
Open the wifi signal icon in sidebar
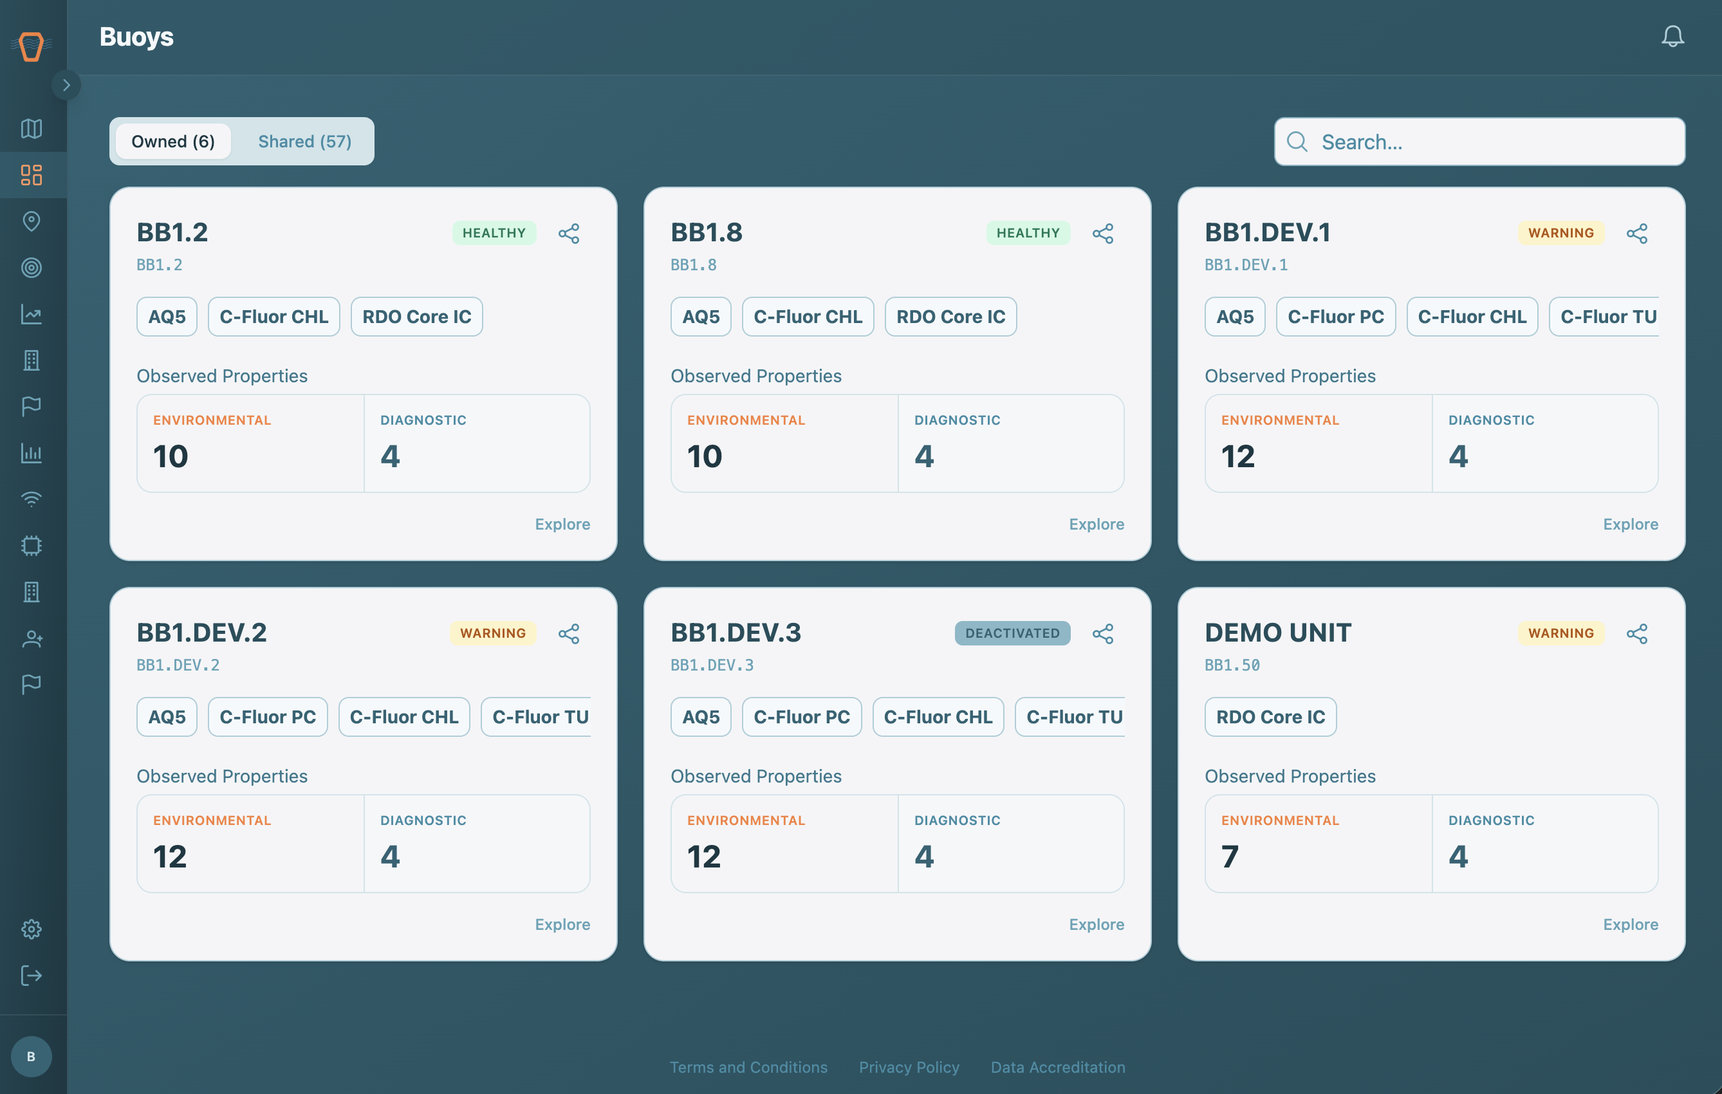(x=32, y=499)
